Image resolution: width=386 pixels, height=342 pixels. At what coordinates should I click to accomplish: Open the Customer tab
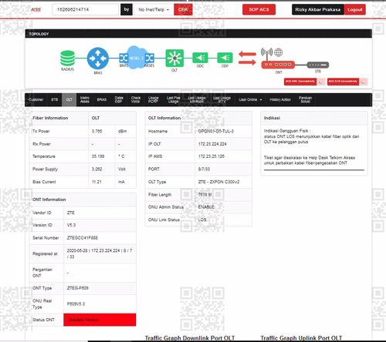point(36,99)
